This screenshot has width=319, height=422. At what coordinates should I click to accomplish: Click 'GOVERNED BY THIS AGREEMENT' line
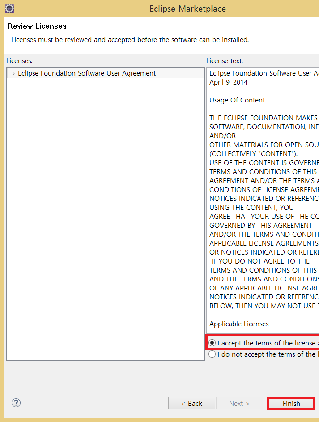pos(261,226)
